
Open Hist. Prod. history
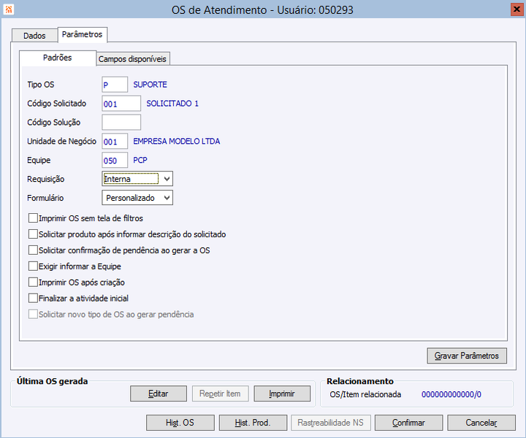(x=253, y=423)
